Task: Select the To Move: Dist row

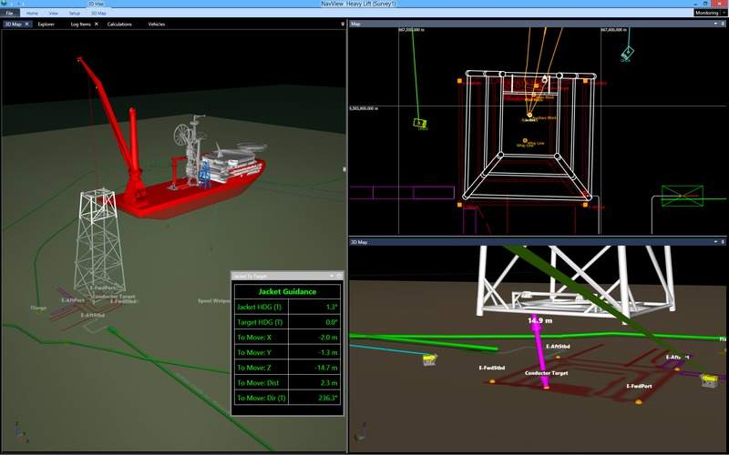Action: coord(286,382)
